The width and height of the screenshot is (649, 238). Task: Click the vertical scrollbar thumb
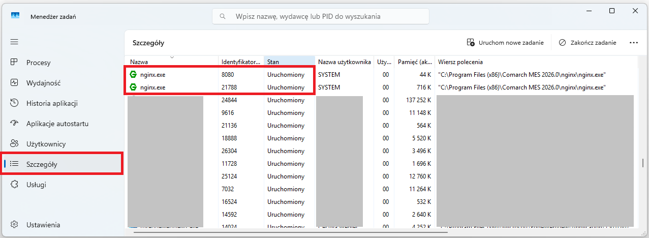[643, 163]
